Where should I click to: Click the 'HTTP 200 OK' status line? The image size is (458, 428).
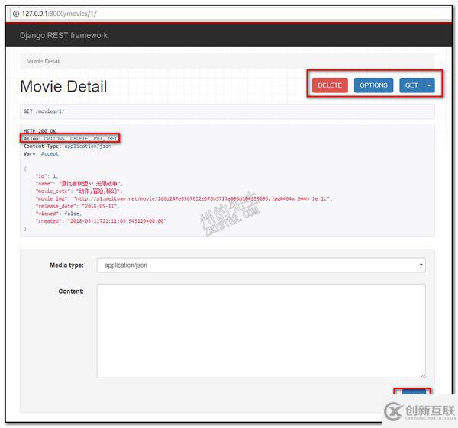40,130
